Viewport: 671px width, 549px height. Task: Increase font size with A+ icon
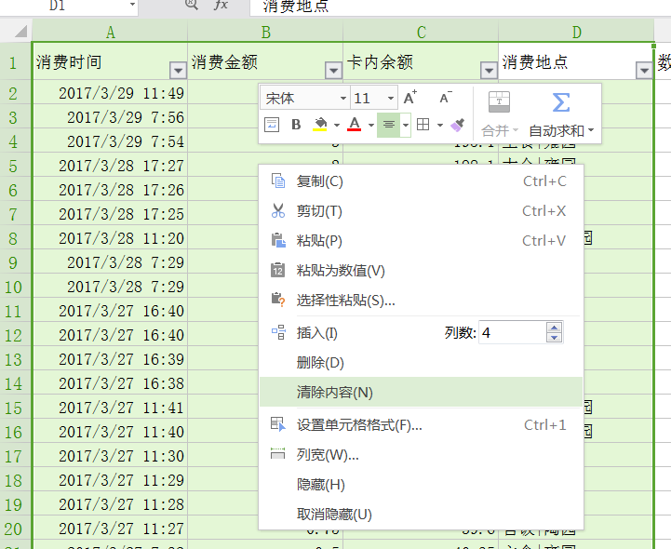pos(410,98)
